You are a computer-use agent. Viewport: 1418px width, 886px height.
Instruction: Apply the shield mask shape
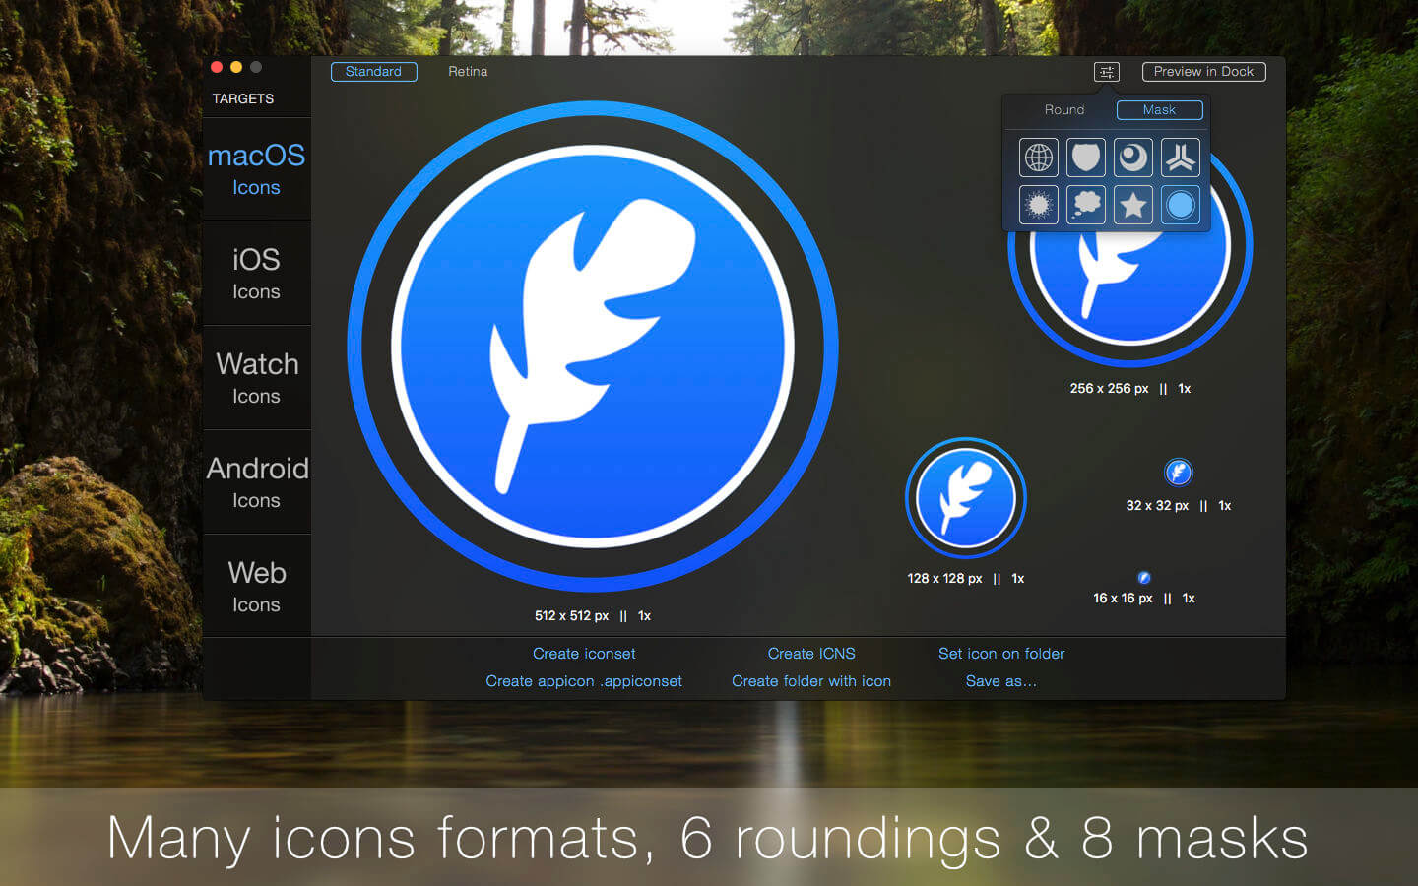(x=1086, y=158)
